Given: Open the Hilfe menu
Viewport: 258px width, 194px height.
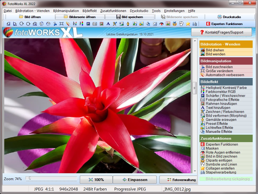Looking at the screenshot, I should pyautogui.click(x=192, y=11).
